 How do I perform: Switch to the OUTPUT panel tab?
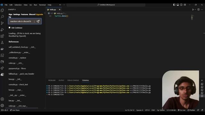[61, 80]
